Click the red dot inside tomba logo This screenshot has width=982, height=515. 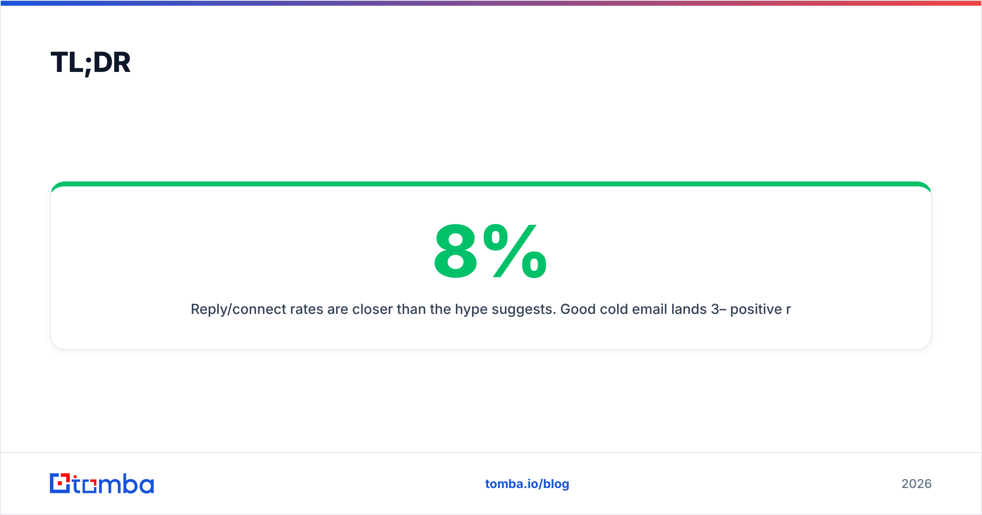[60, 484]
